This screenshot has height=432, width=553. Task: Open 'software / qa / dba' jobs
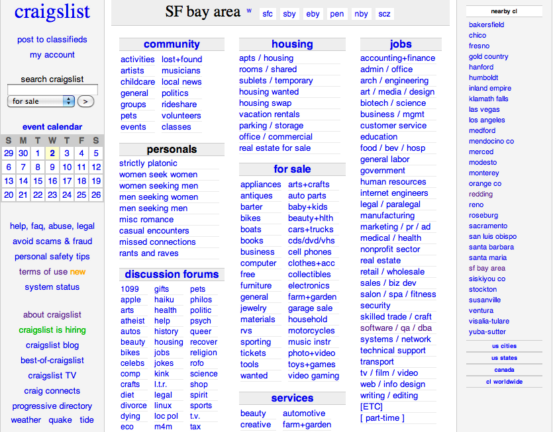pos(395,328)
